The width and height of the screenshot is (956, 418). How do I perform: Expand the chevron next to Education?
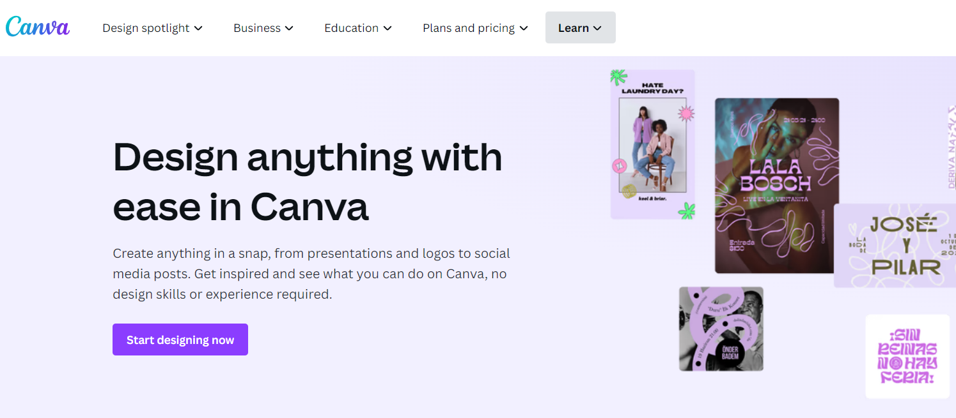click(x=388, y=28)
